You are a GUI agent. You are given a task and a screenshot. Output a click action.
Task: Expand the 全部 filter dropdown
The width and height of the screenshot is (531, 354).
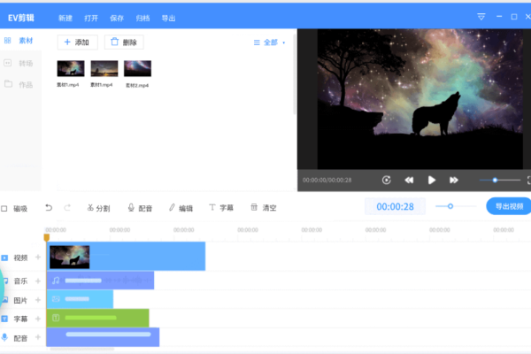pyautogui.click(x=270, y=42)
